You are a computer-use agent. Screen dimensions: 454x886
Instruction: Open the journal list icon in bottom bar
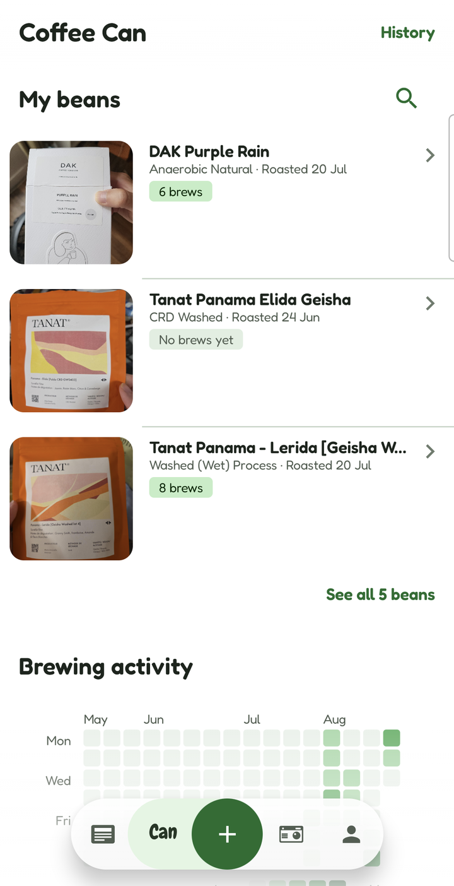pyautogui.click(x=103, y=834)
